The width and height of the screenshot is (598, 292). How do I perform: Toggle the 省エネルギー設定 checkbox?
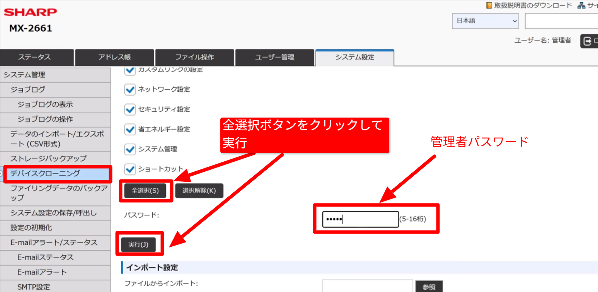tap(130, 129)
